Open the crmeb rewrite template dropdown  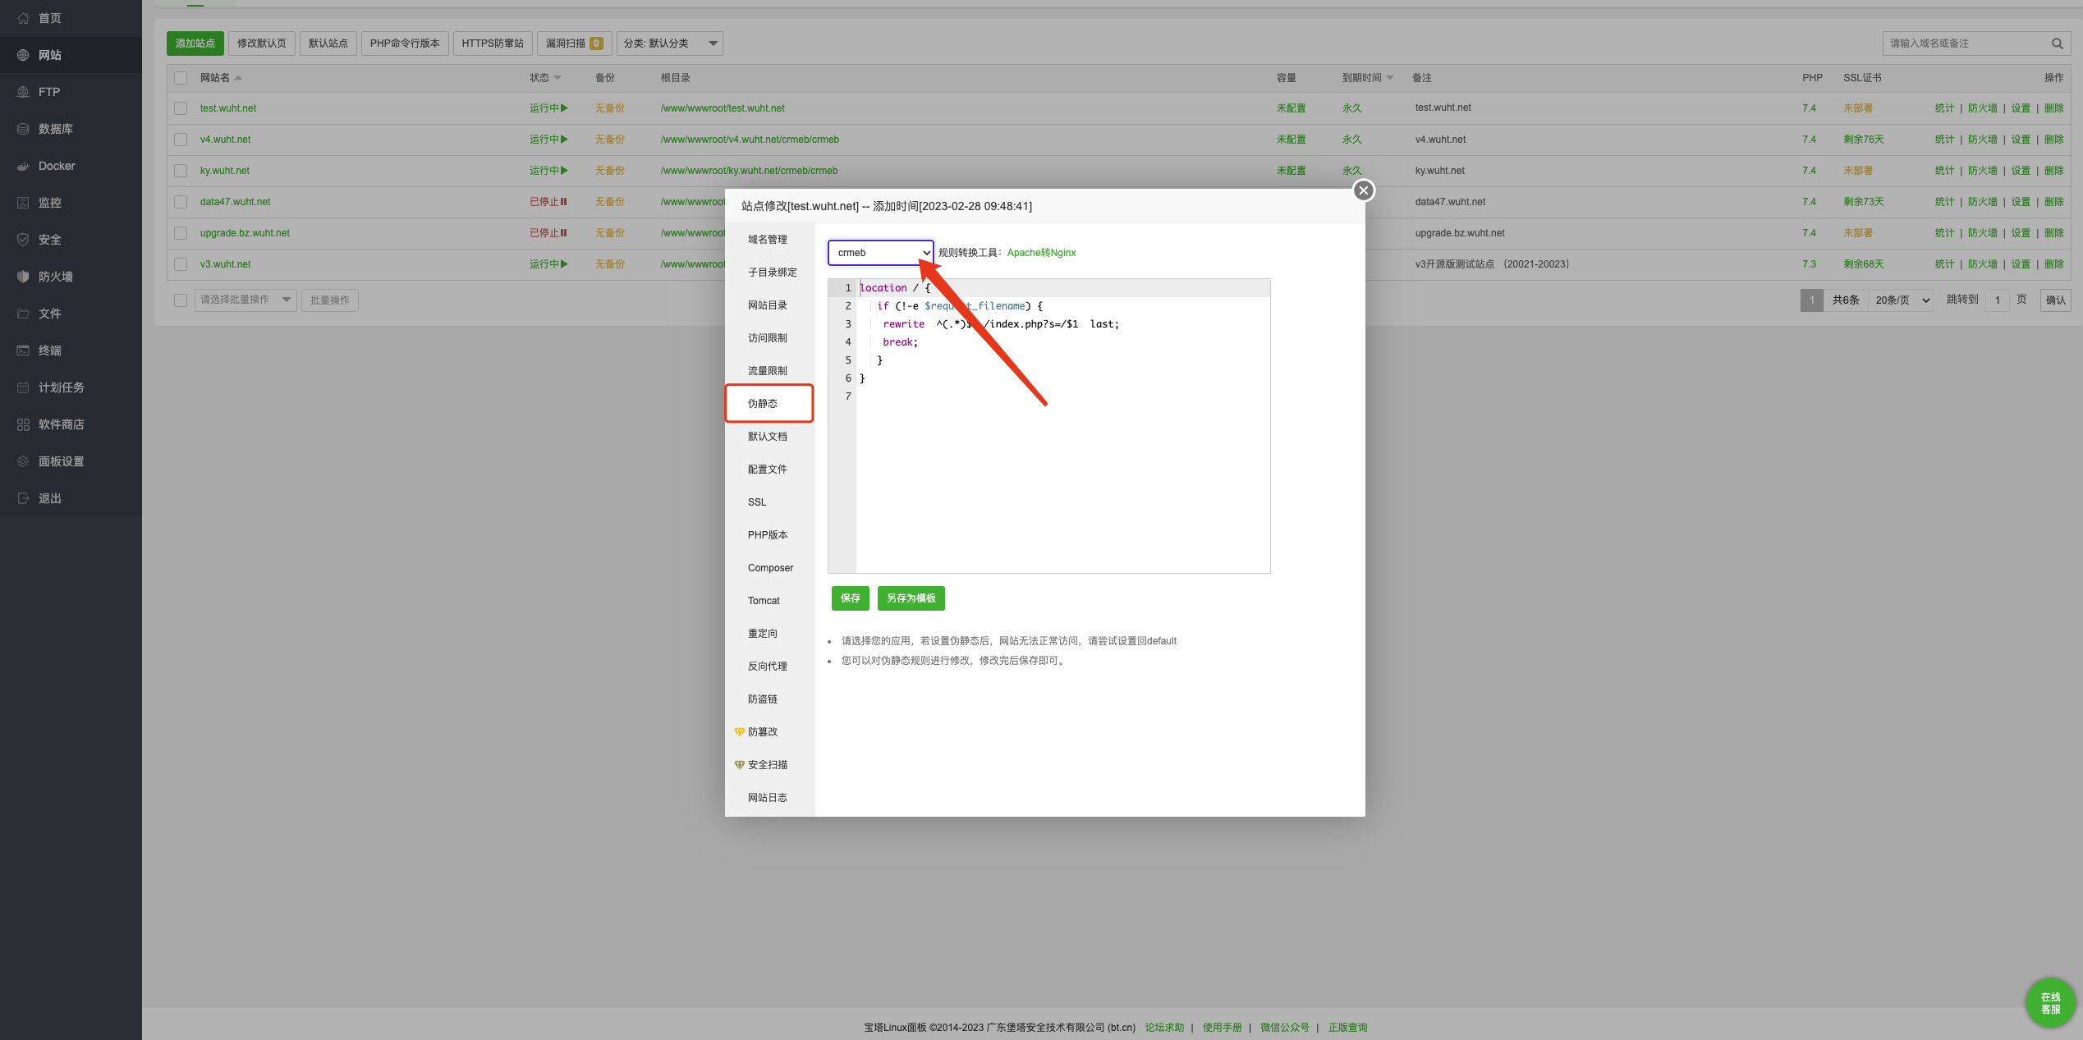879,253
